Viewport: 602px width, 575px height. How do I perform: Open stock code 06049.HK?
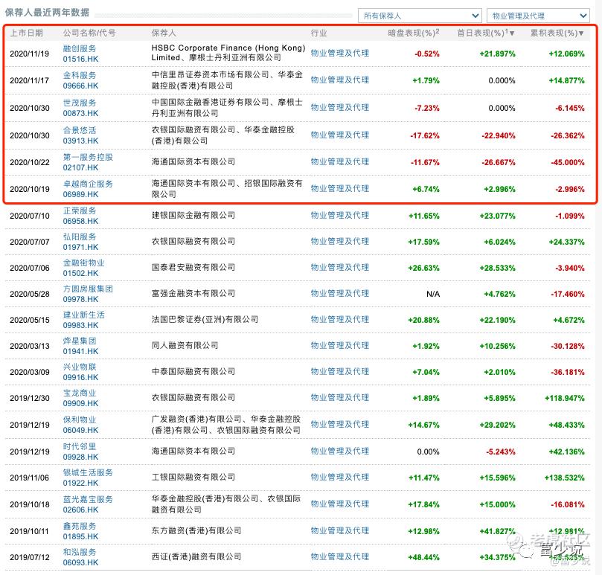pos(80,430)
